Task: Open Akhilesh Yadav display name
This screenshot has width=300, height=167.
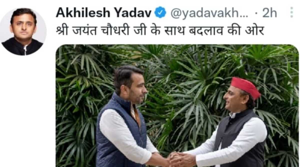Action: pyautogui.click(x=103, y=12)
